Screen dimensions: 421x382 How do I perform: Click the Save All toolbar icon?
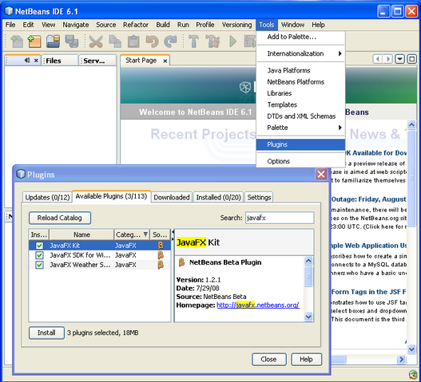pyautogui.click(x=72, y=41)
